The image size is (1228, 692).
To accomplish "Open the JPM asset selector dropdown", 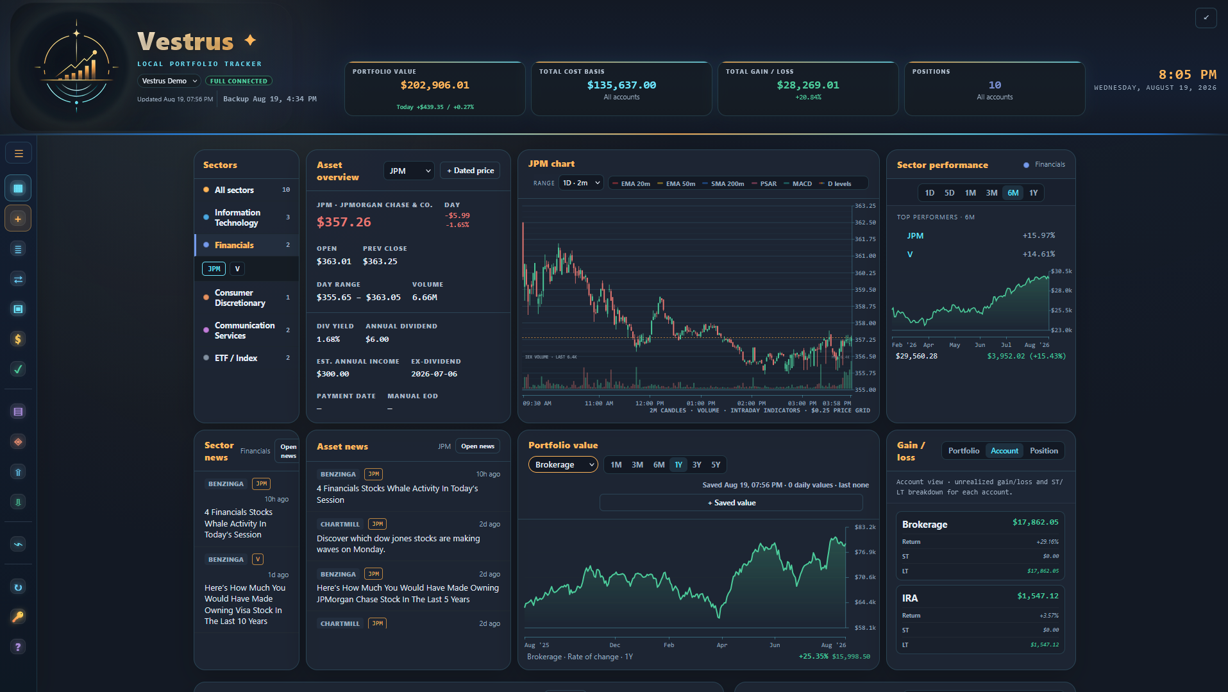I will coord(409,171).
